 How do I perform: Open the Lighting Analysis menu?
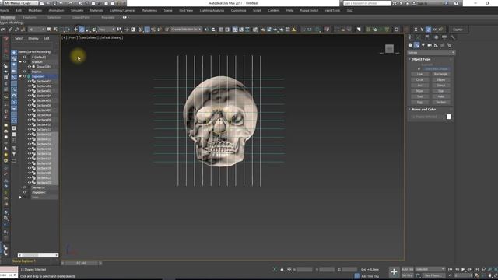click(212, 10)
